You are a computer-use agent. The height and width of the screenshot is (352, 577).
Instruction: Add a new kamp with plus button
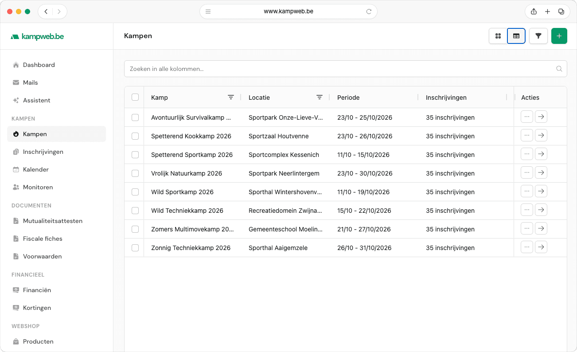coord(559,36)
